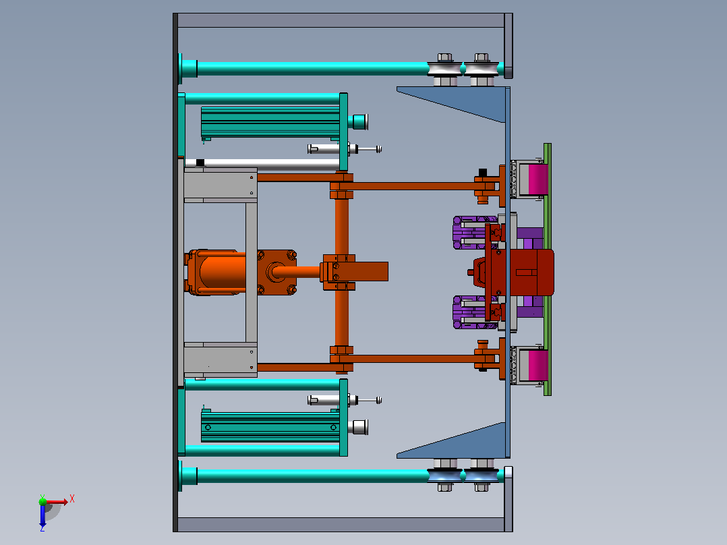Select the upper gray mounting bracket block
The image size is (727, 545).
point(221,185)
